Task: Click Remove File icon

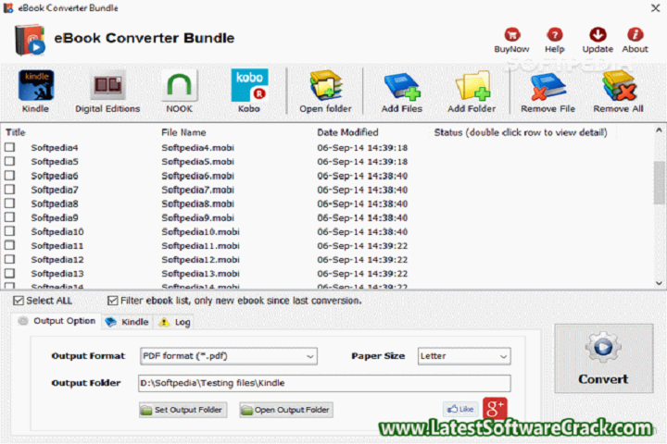Action: (x=547, y=86)
